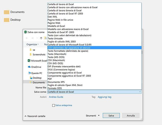Image resolution: width=162 pixels, height=125 pixels.
Task: Click the Documents folder icon on desktop
Action: [6, 12]
